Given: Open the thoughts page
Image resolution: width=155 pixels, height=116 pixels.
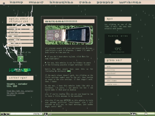Looking at the screenshot, I should [x=61, y=2].
